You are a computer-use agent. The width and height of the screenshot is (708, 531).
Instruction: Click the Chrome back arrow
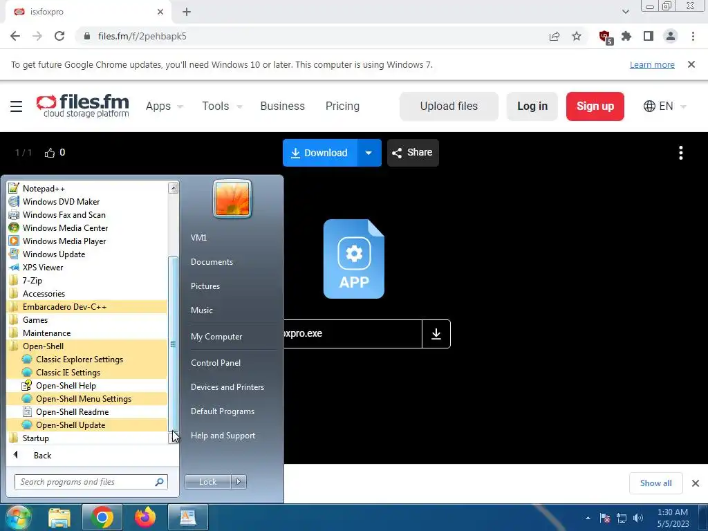[15, 36]
